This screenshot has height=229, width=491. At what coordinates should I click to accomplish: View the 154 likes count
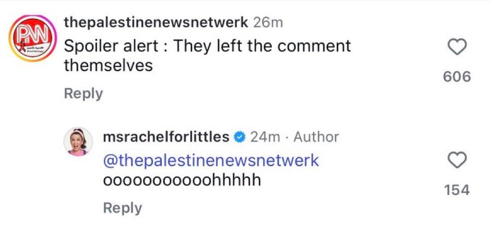tap(457, 190)
